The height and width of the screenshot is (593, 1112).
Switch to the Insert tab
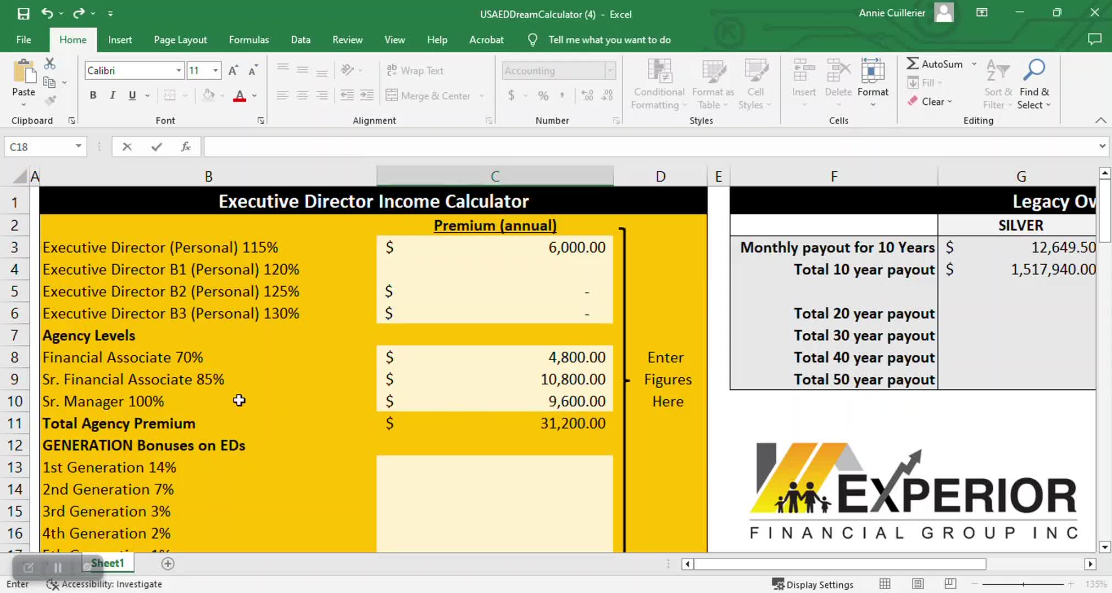[x=120, y=40]
